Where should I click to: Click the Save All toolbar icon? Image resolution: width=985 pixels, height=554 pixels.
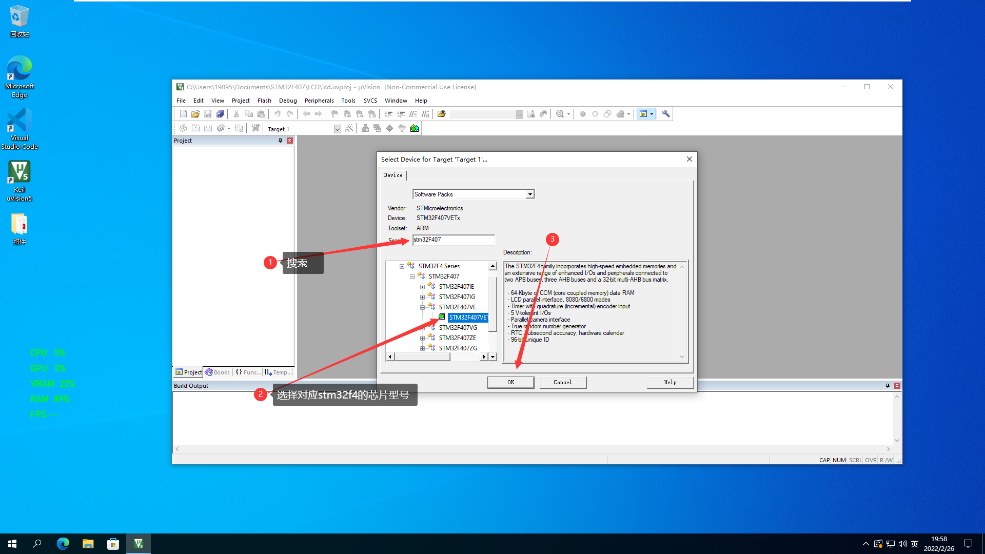point(220,114)
